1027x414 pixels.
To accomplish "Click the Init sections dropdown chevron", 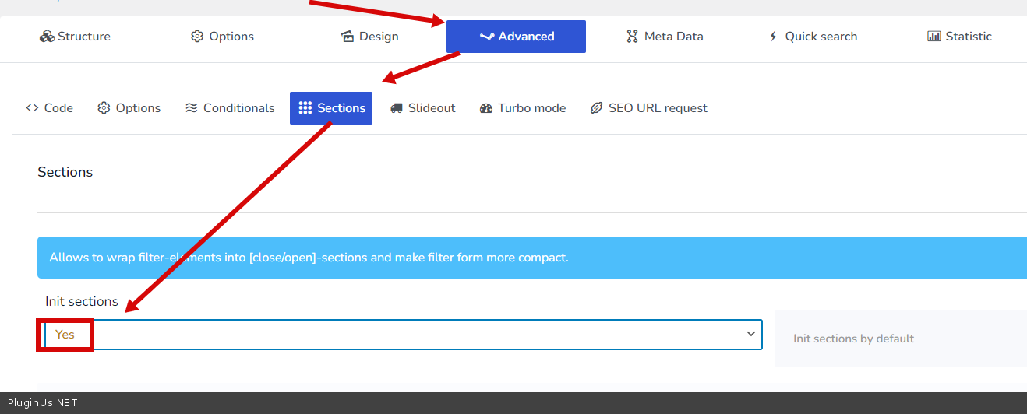I will (x=750, y=334).
